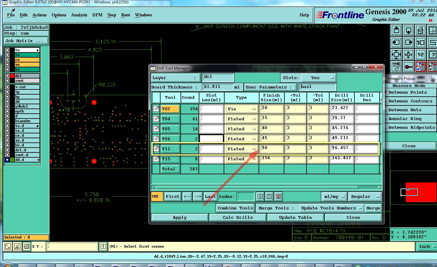437x267 pixels.
Task: Enable the rout layer display checkbox
Action: [x=7, y=81]
